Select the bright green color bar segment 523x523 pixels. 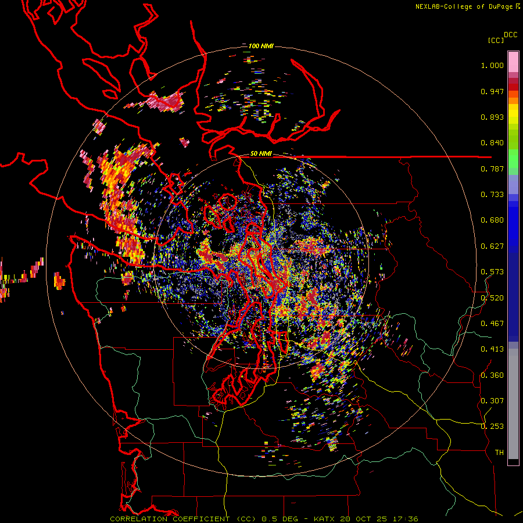pyautogui.click(x=513, y=159)
